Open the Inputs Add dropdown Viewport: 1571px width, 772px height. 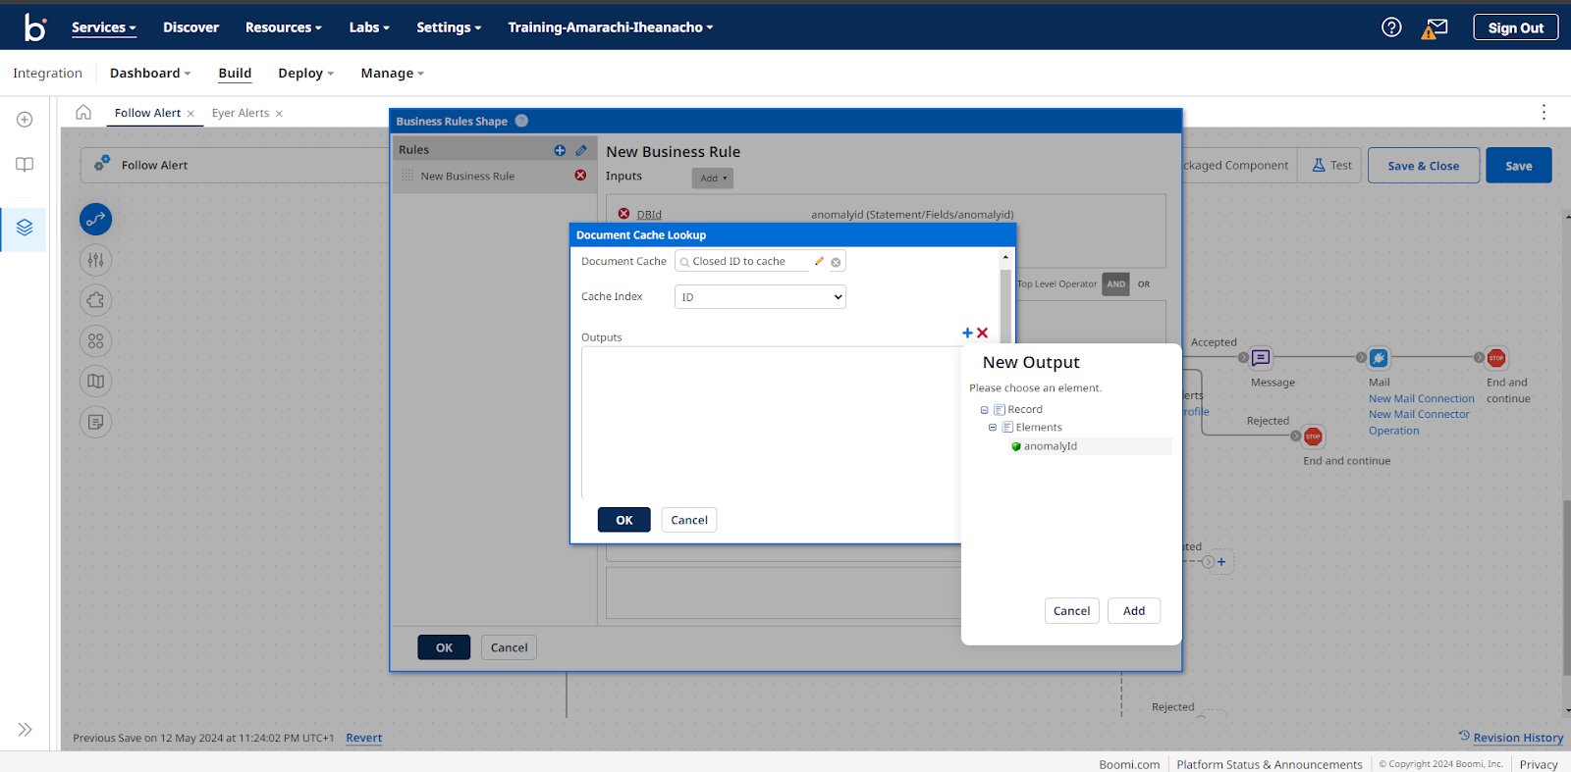click(713, 179)
